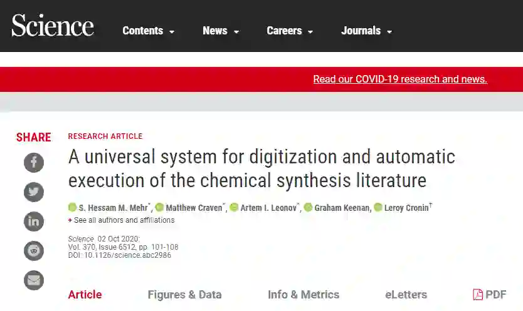Open the PDF tab

(x=490, y=295)
